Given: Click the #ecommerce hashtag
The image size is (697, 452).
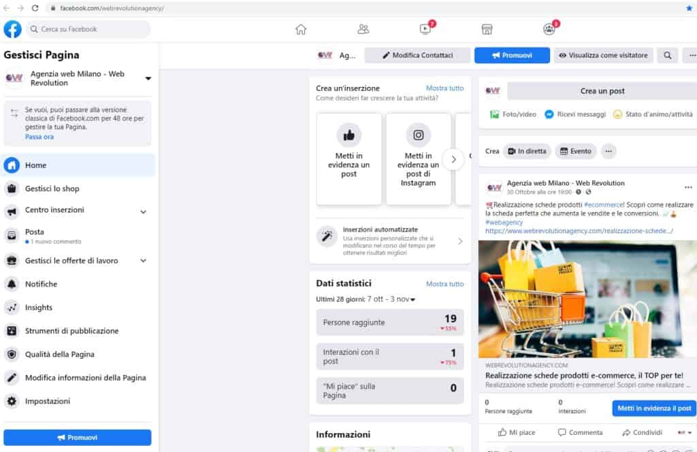Looking at the screenshot, I should coord(603,205).
